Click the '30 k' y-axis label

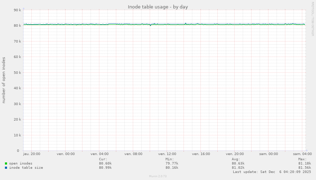(17, 104)
